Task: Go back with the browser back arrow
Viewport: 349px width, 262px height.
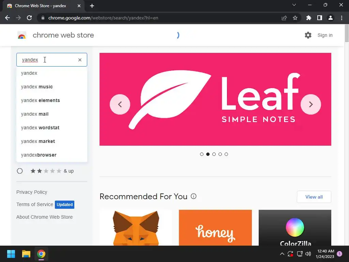Action: [x=7, y=18]
